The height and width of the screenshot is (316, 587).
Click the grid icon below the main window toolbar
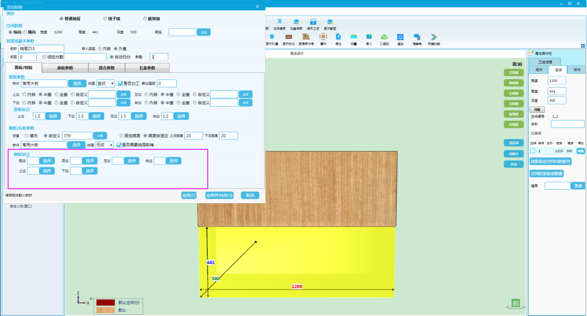[583, 46]
